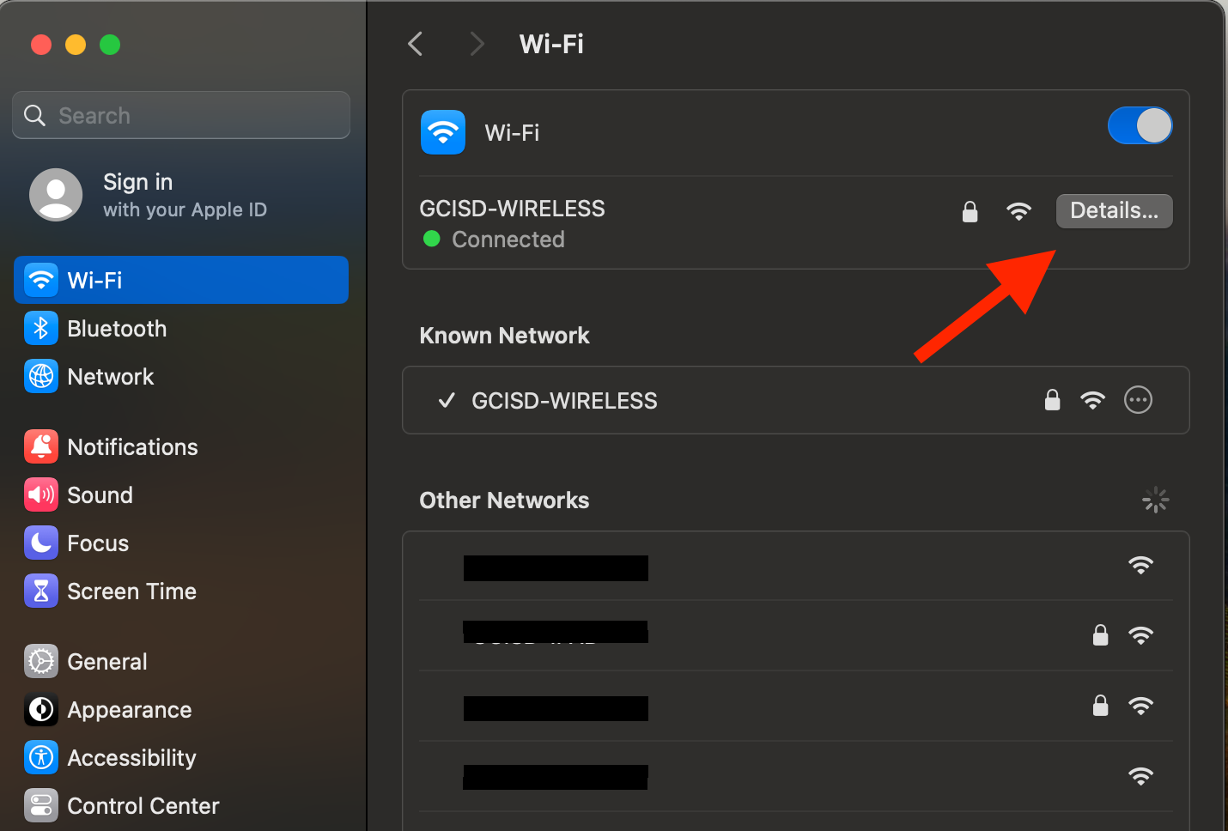Image resolution: width=1228 pixels, height=831 pixels.
Task: Open the more options button for known GCISD-WIRELESS
Action: point(1138,400)
